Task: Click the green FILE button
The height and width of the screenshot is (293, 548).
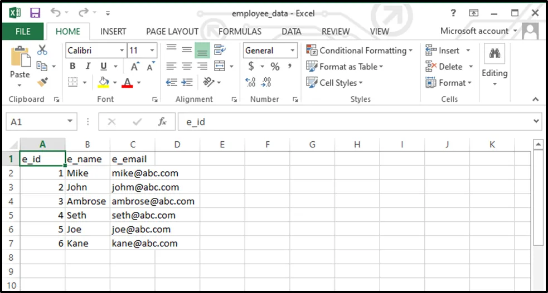Action: 23,32
